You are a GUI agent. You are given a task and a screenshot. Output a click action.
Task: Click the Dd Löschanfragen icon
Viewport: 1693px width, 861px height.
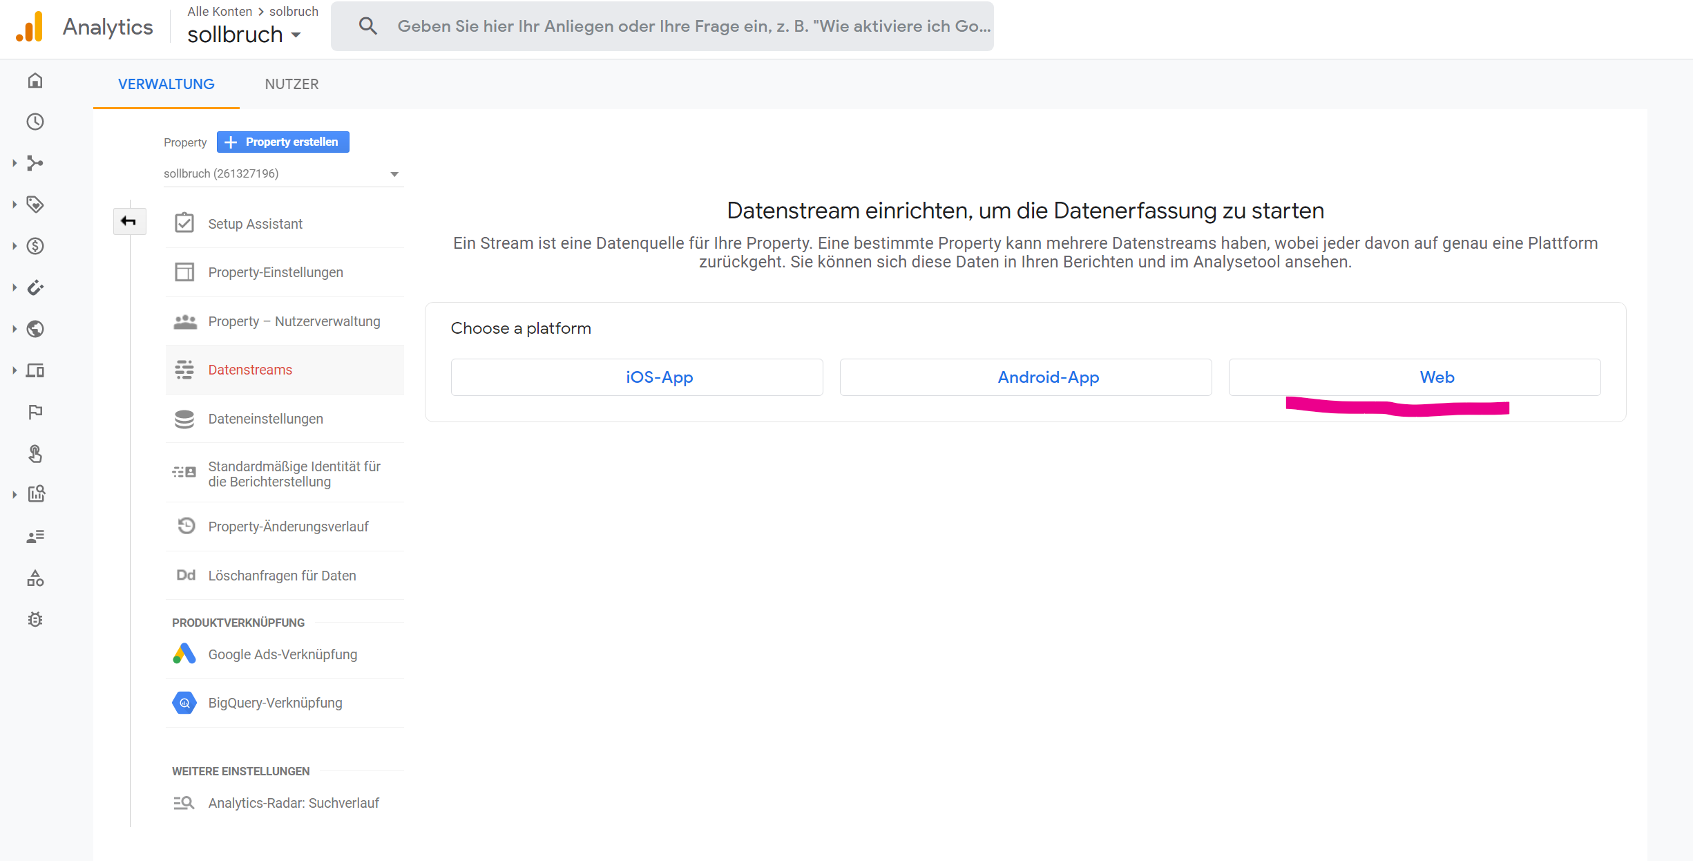[x=186, y=575]
